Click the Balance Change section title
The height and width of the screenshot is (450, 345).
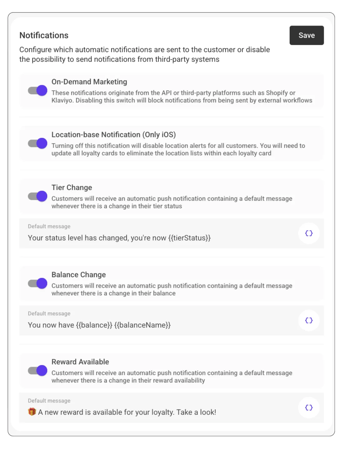[78, 275]
